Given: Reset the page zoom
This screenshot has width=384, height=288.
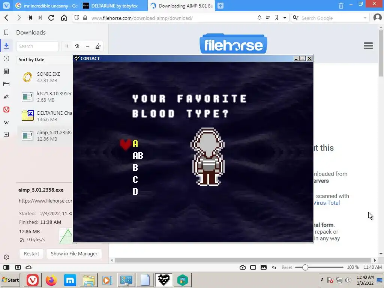Looking at the screenshot, I should tap(287, 267).
